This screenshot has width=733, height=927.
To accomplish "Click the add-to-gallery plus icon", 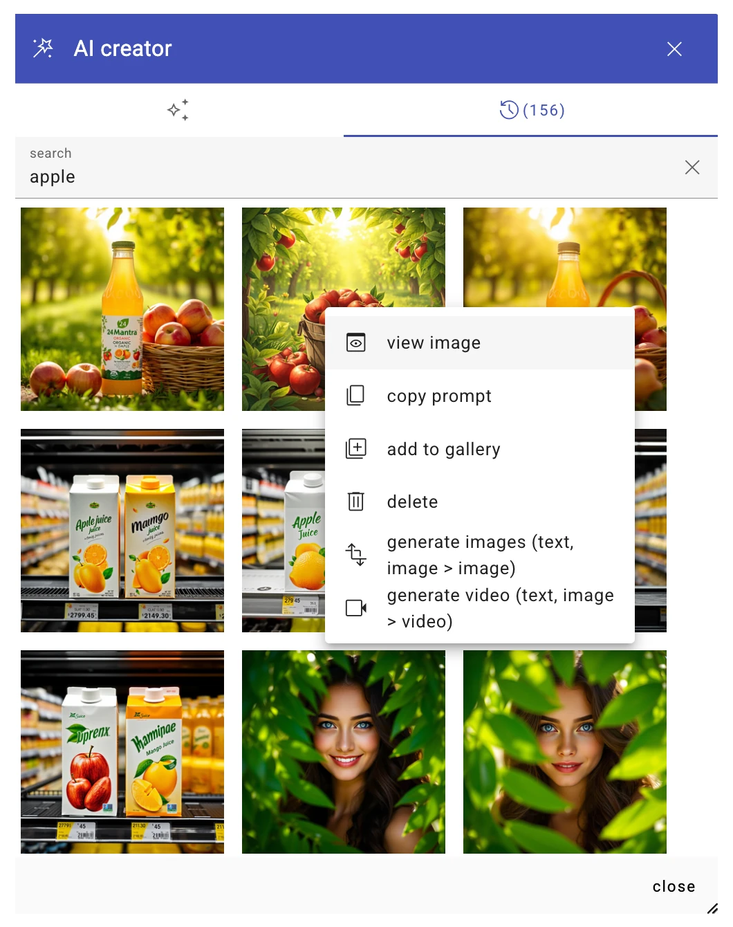I will pyautogui.click(x=355, y=448).
